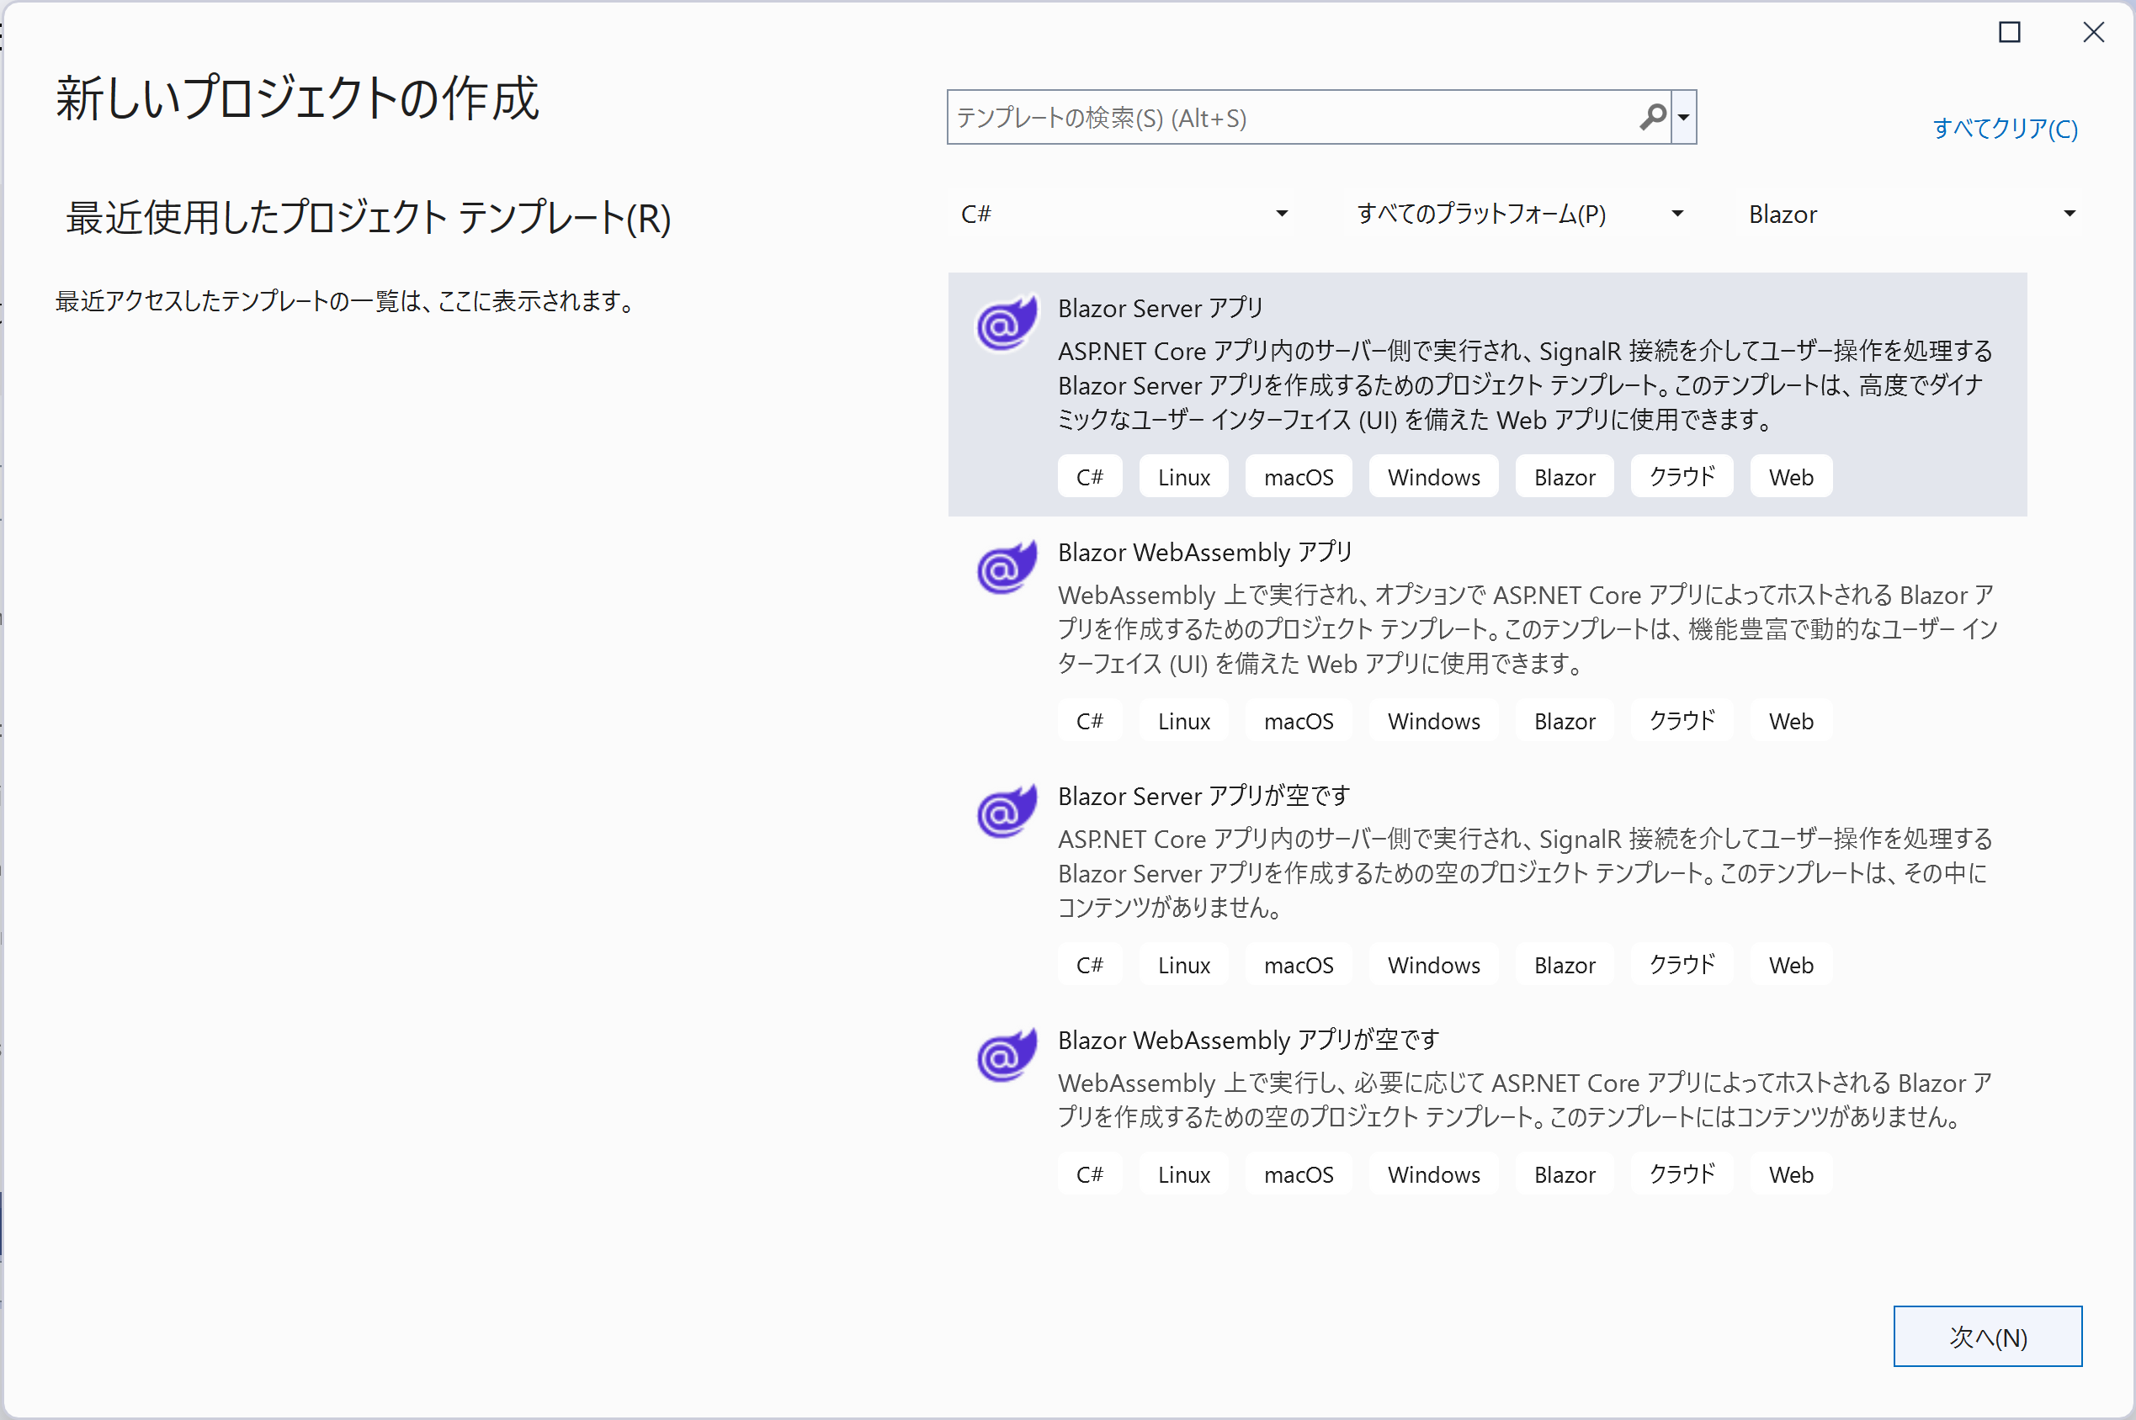Click Linux tag under Blazor Server アプリ

[x=1184, y=476]
